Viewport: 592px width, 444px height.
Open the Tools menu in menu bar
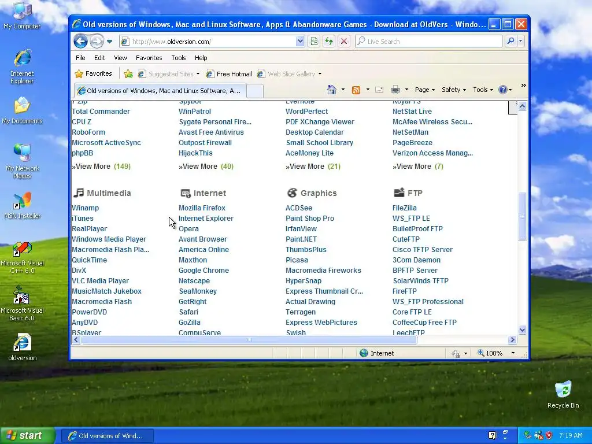pos(178,58)
